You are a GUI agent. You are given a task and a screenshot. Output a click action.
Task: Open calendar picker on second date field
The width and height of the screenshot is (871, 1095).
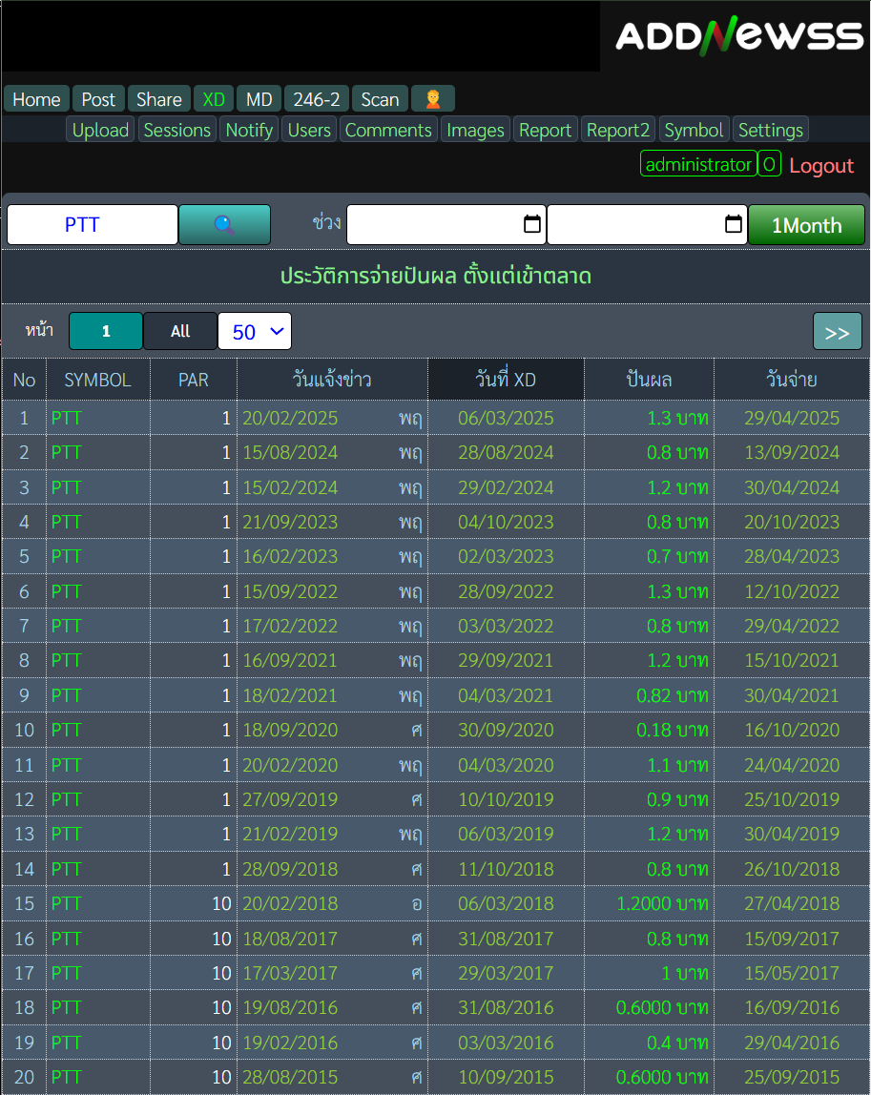tap(734, 224)
